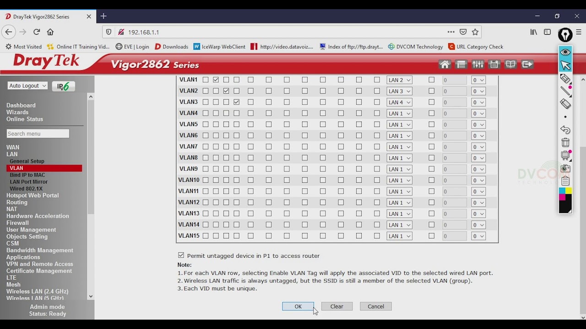This screenshot has height=329, width=586.
Task: Select the eraser tool in annotation toolbar
Action: [565, 104]
